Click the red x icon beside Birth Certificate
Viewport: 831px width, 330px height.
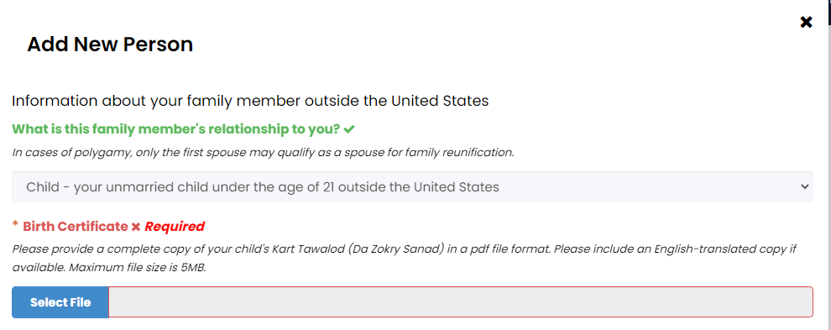(136, 227)
